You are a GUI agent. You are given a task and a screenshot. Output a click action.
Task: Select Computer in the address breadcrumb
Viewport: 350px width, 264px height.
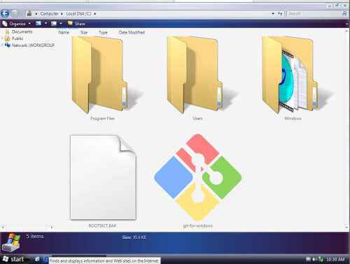coord(49,14)
